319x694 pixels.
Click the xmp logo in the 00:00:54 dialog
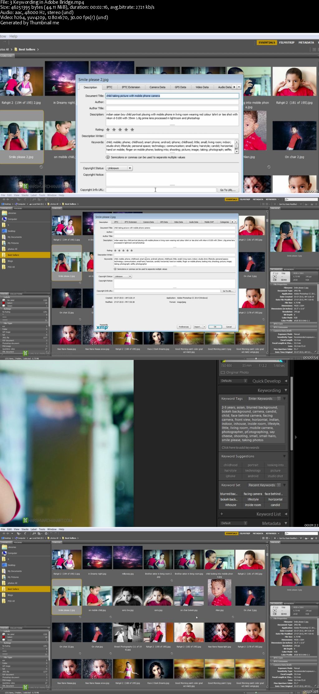pyautogui.click(x=102, y=327)
